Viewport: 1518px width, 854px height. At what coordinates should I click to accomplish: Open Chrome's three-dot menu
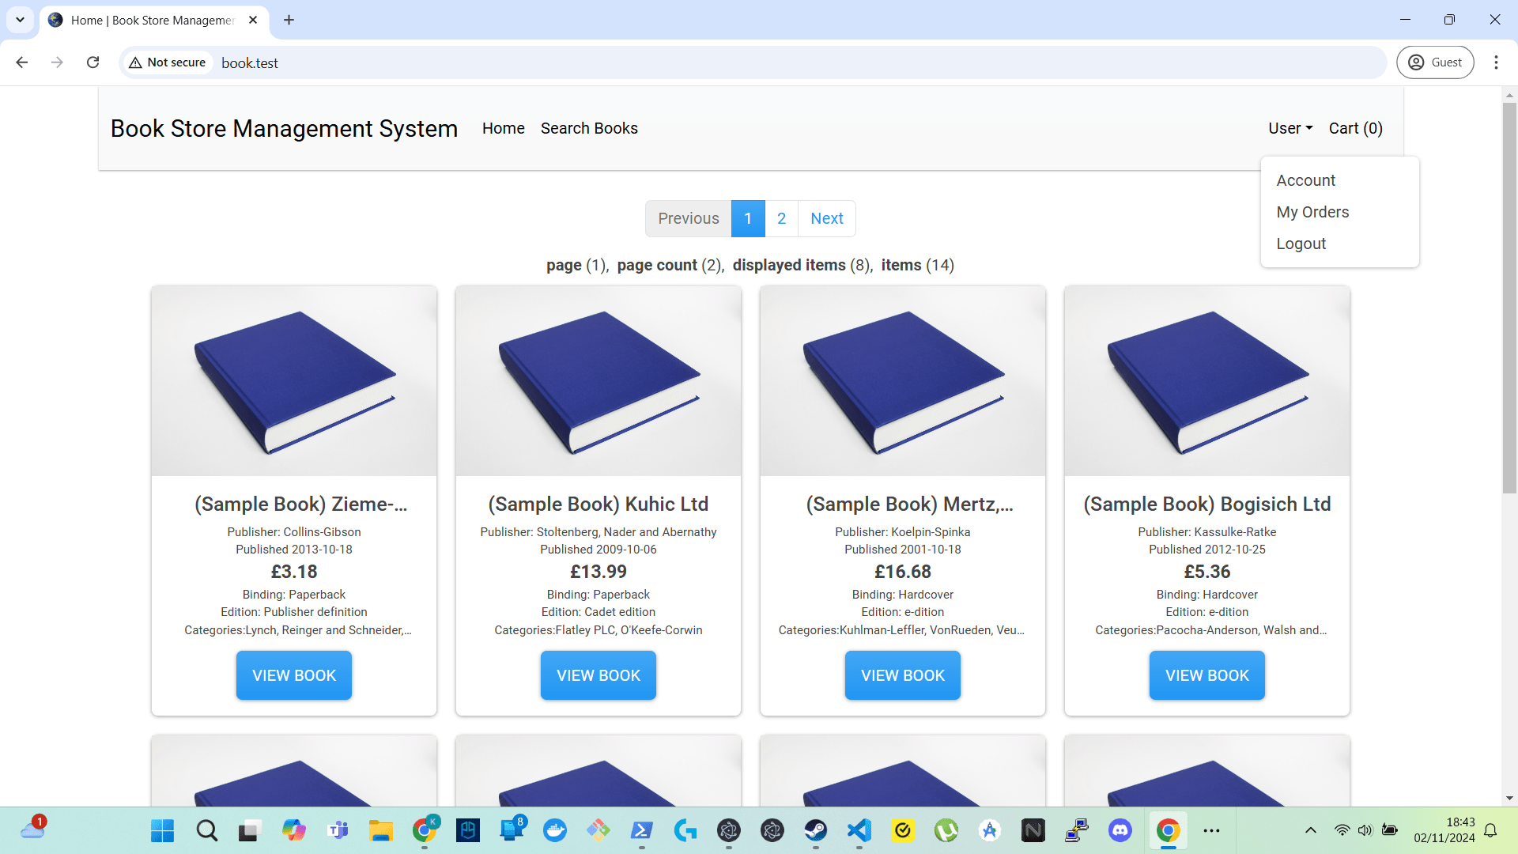(1496, 62)
